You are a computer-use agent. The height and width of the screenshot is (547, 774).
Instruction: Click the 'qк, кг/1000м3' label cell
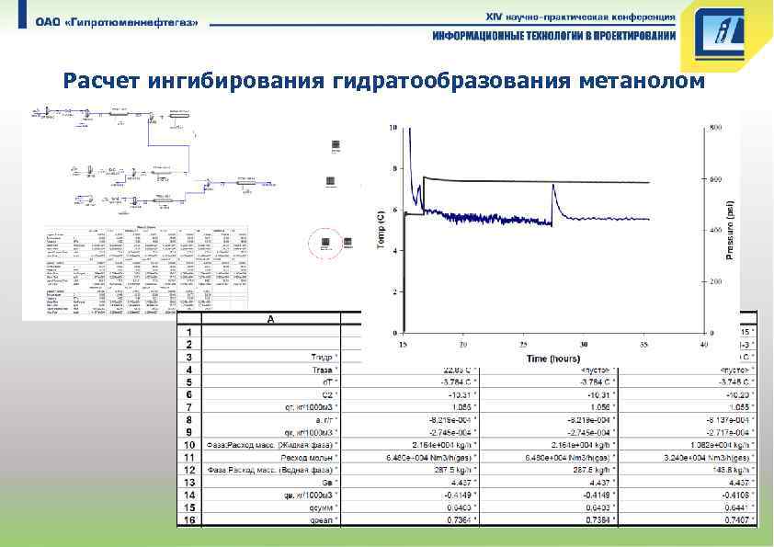pyautogui.click(x=271, y=432)
